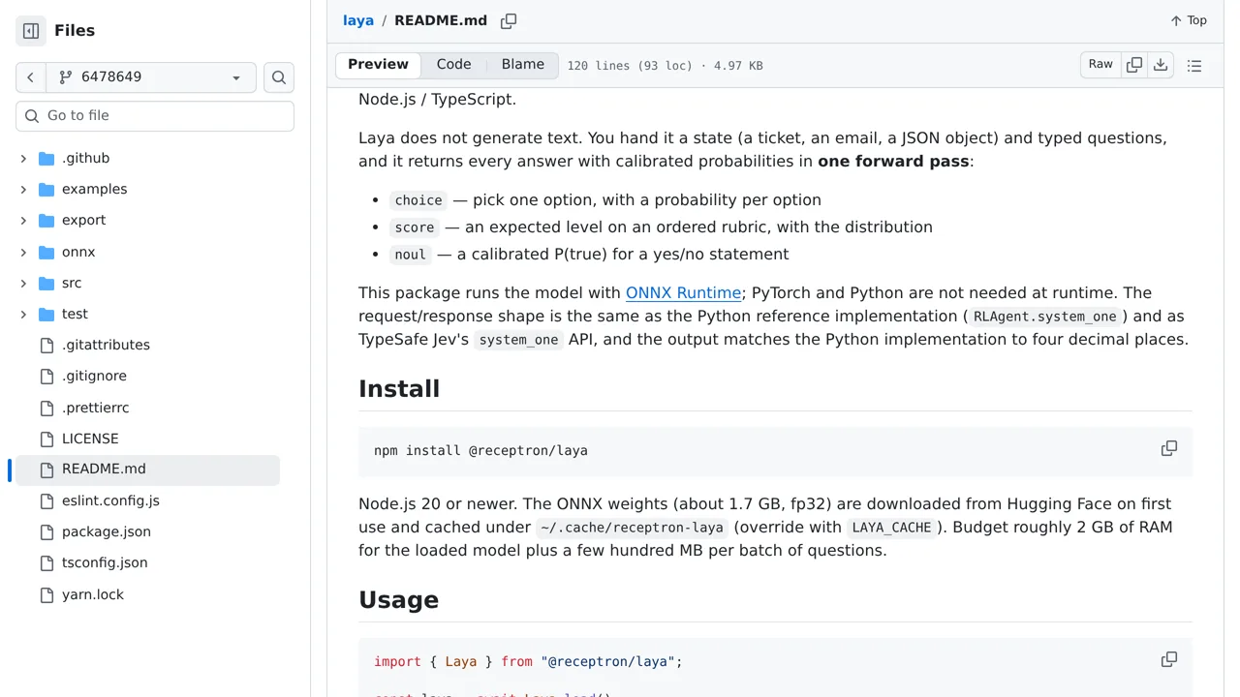The width and height of the screenshot is (1240, 697).
Task: Focus the Go to file input
Action: tap(155, 116)
